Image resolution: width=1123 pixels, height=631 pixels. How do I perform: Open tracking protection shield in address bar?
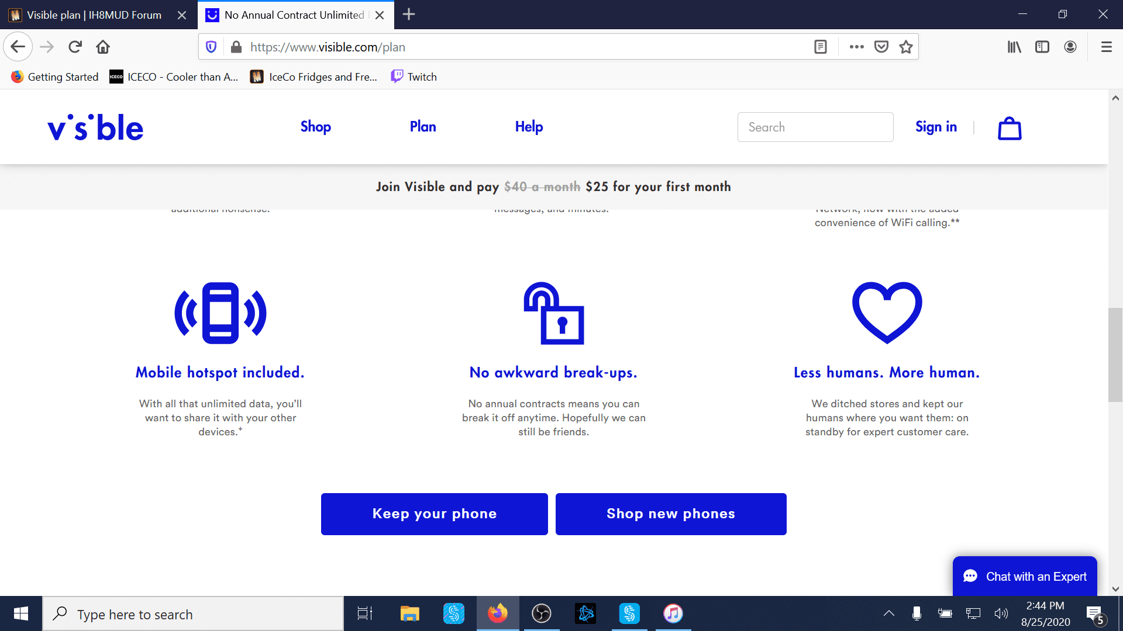tap(212, 47)
